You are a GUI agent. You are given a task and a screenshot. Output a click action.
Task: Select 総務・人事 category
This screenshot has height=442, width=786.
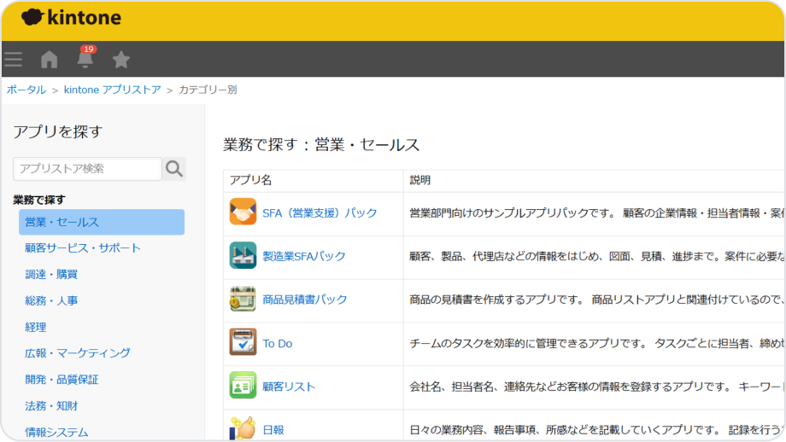click(51, 301)
